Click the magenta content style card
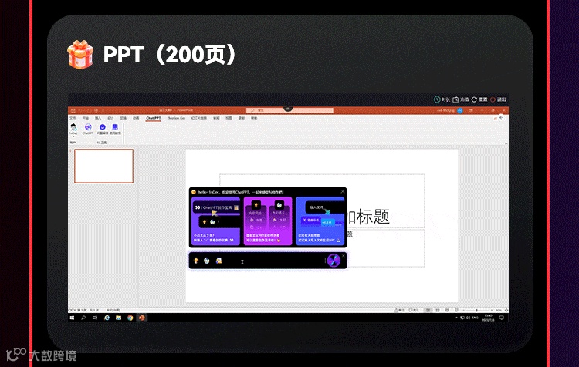Image resolution: width=579 pixels, height=367 pixels. [268, 221]
